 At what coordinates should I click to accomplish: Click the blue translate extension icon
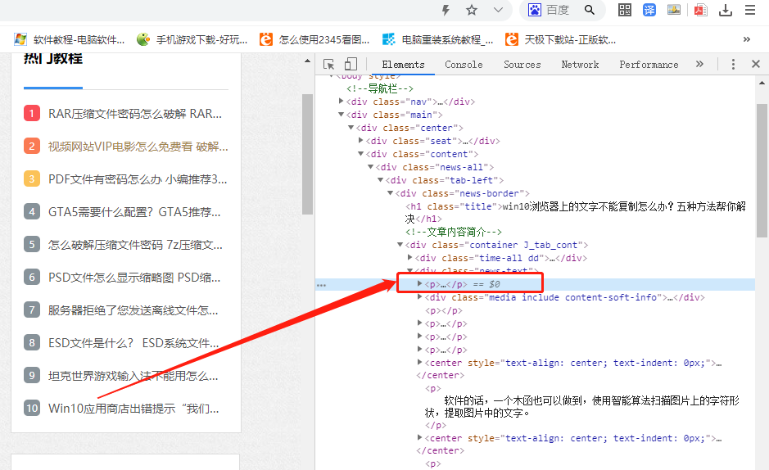click(649, 10)
